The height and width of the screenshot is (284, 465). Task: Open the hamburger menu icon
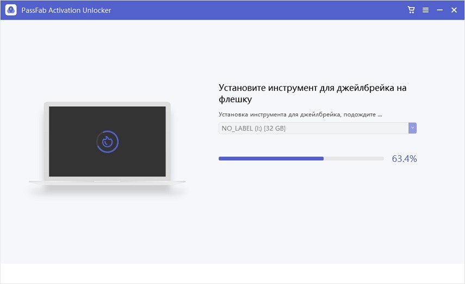click(425, 10)
